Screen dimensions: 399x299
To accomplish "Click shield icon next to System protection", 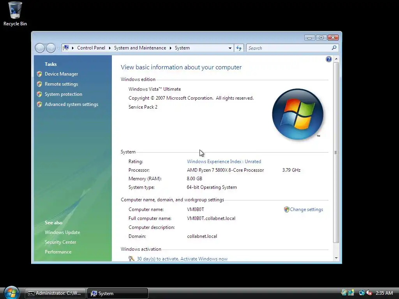I will coord(39,94).
